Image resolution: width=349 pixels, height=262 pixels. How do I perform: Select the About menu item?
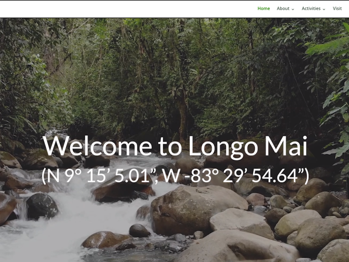[283, 9]
